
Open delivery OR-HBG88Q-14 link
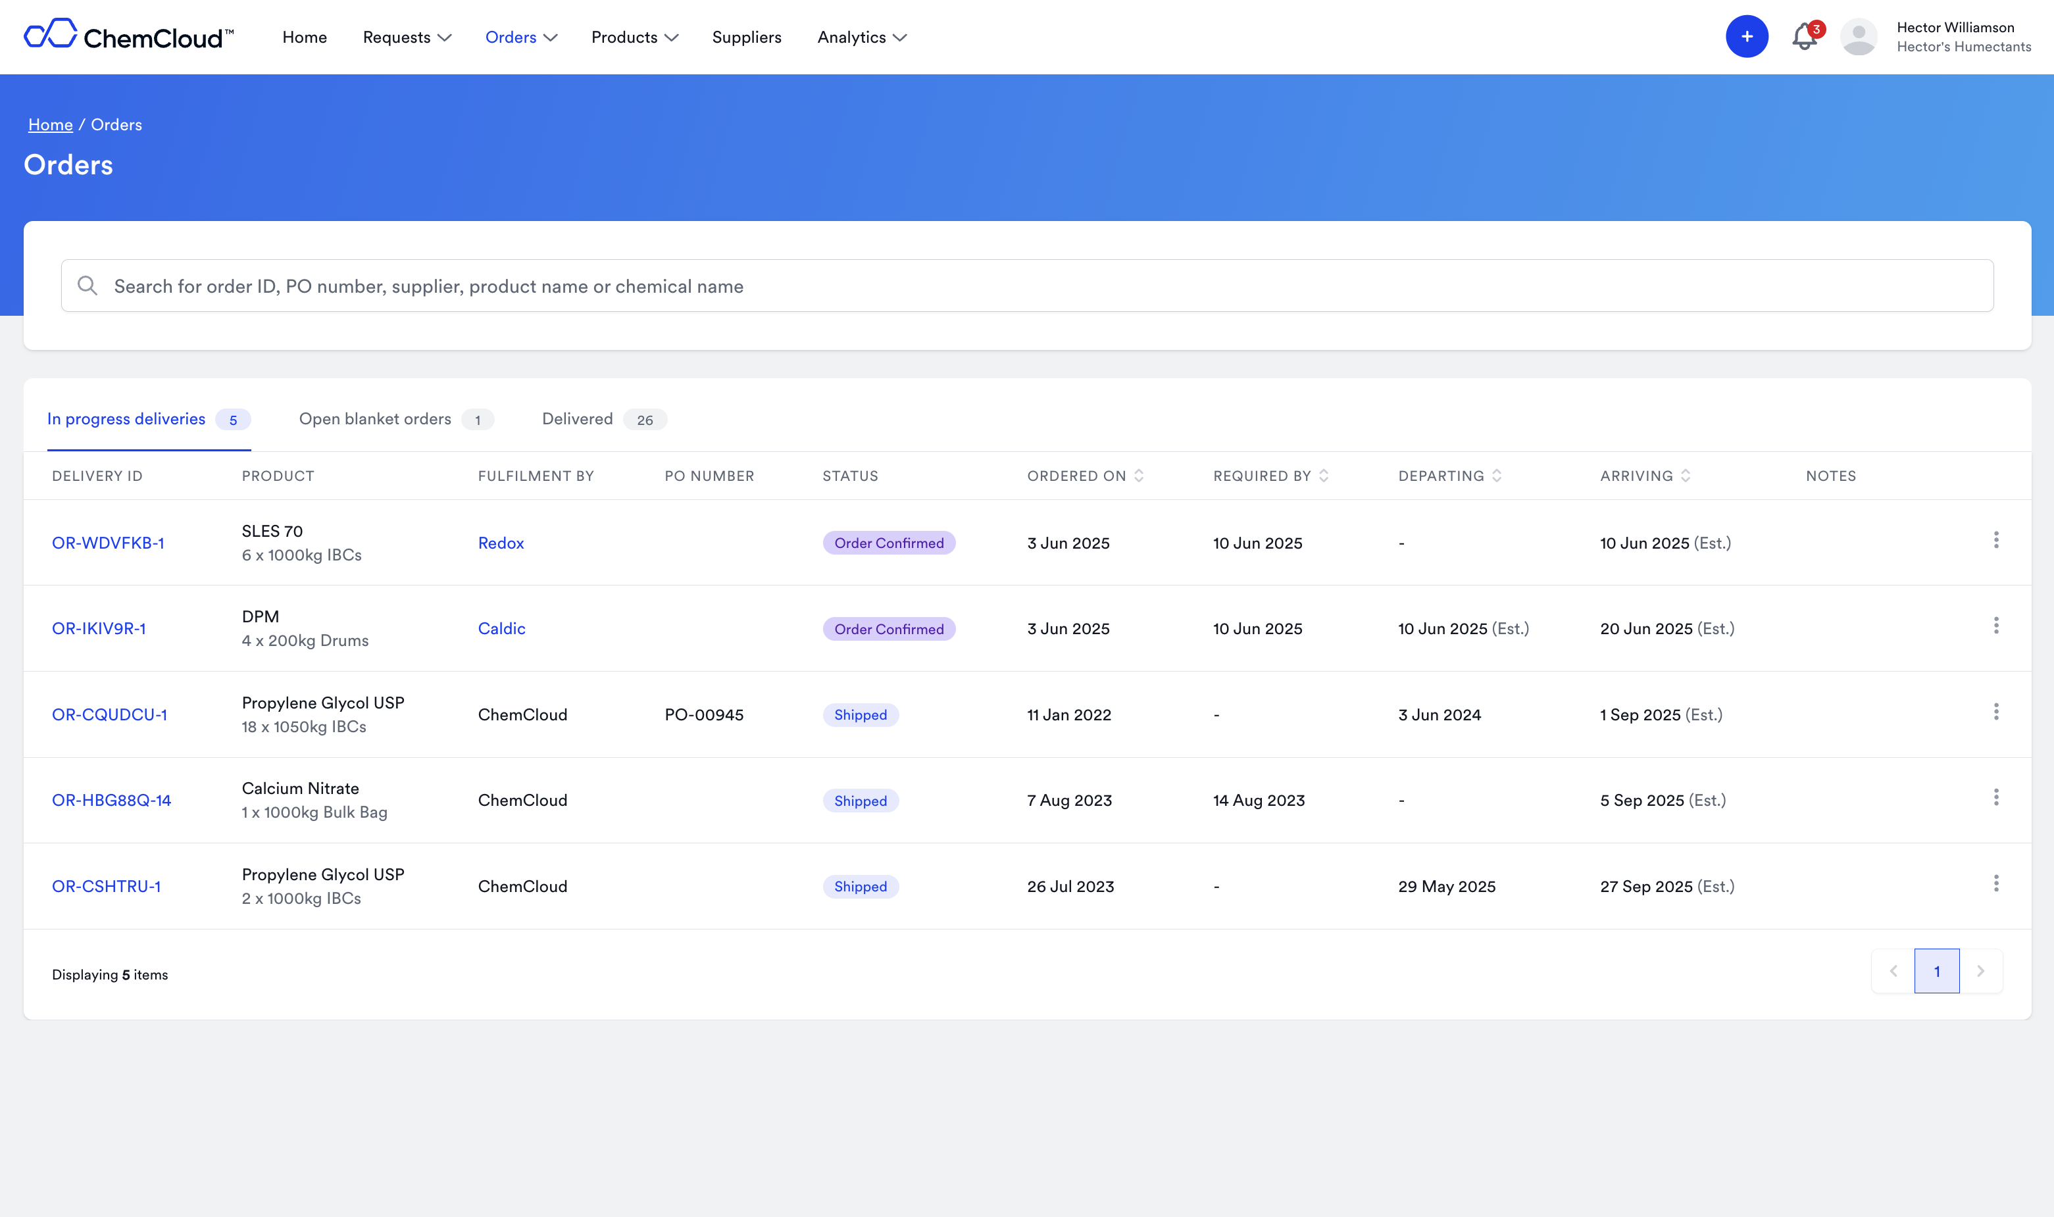pos(111,801)
